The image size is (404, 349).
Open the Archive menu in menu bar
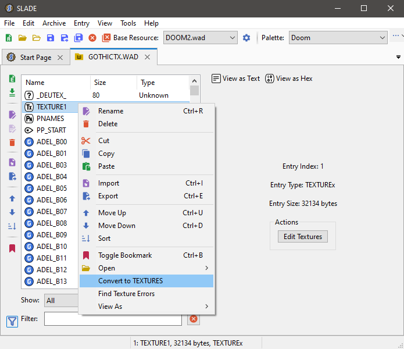tap(54, 23)
